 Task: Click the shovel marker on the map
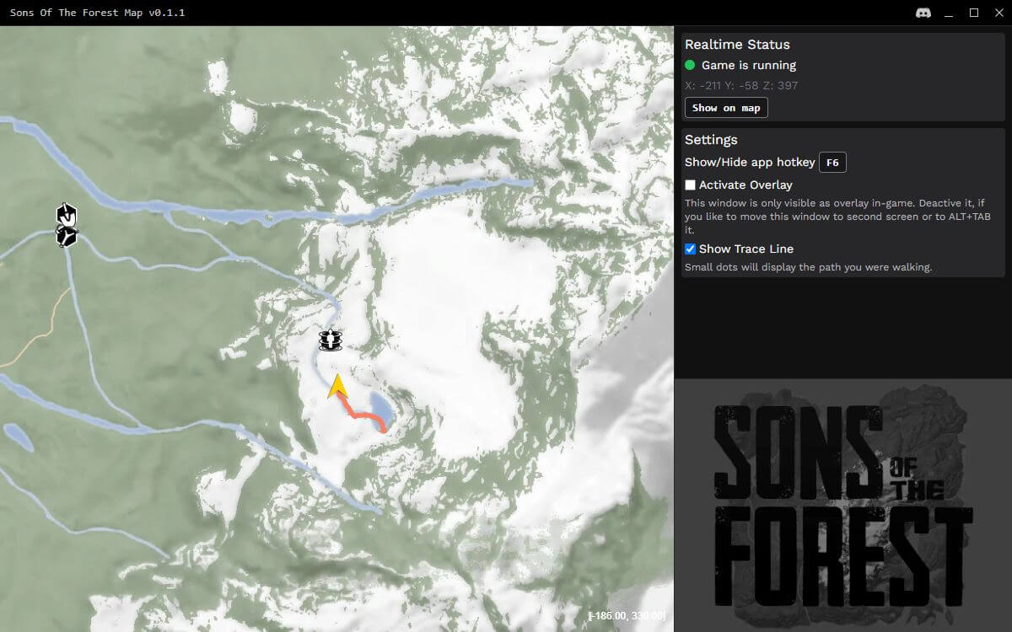pyautogui.click(x=65, y=216)
